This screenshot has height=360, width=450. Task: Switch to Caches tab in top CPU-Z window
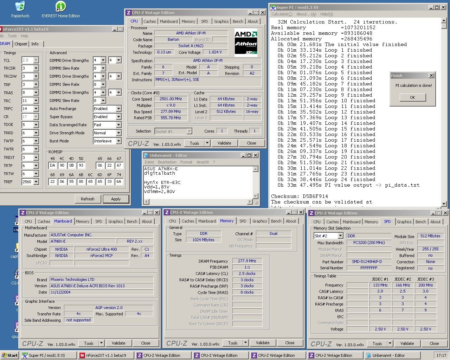coord(150,21)
